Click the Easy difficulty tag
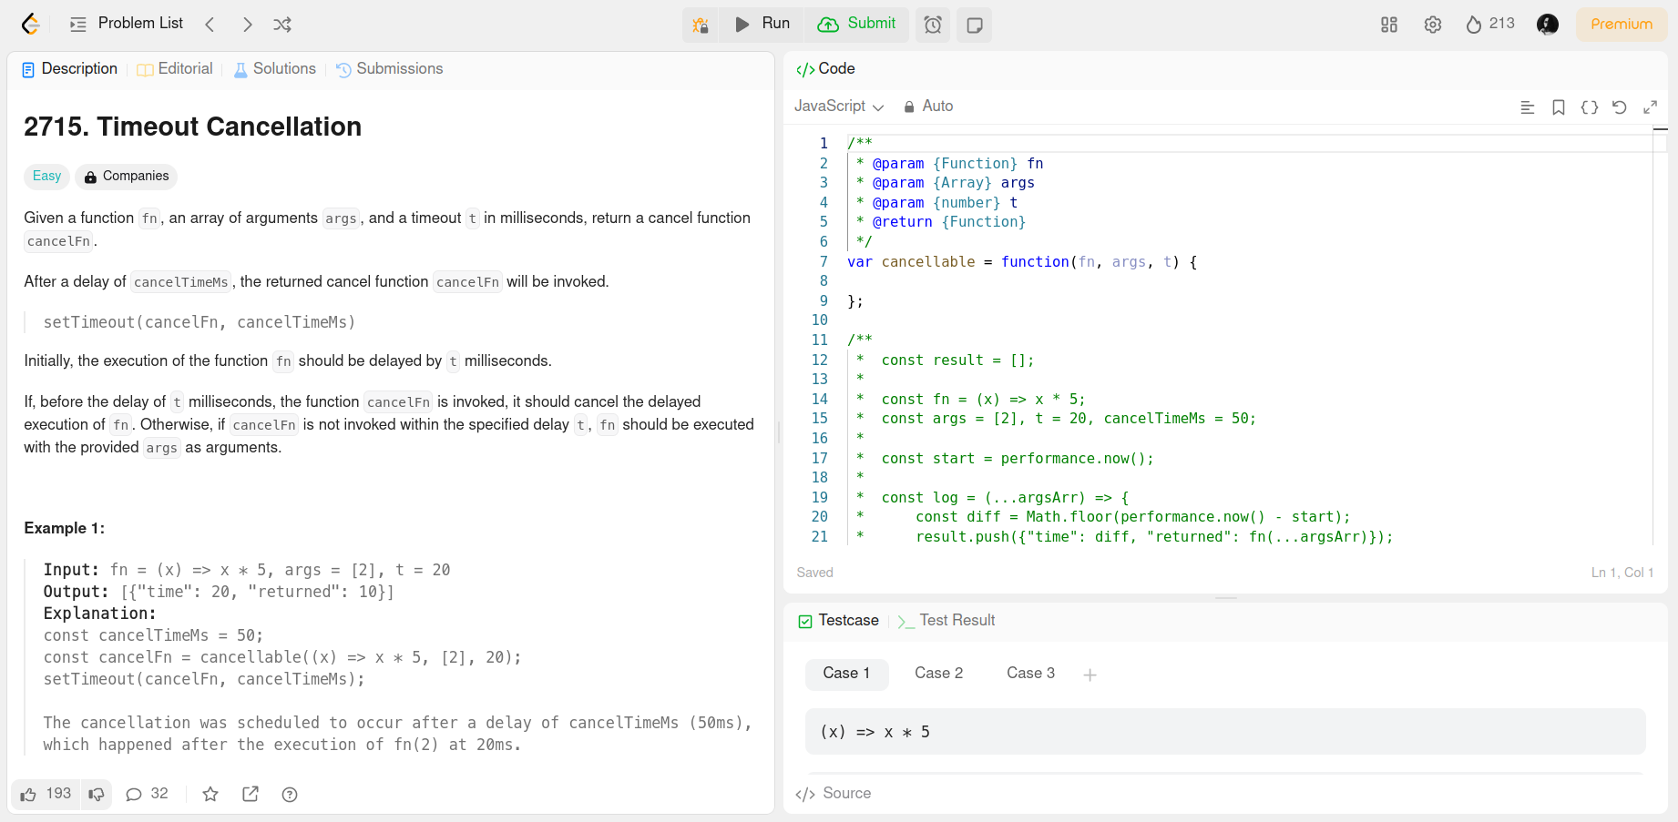1678x822 pixels. (x=46, y=176)
